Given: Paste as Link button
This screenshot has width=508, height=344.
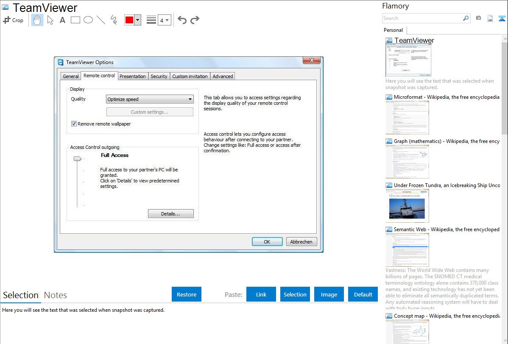Looking at the screenshot, I should click(x=261, y=294).
